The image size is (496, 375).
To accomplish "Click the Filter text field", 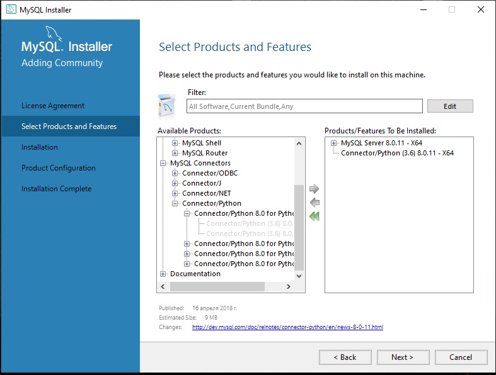I will pos(304,106).
